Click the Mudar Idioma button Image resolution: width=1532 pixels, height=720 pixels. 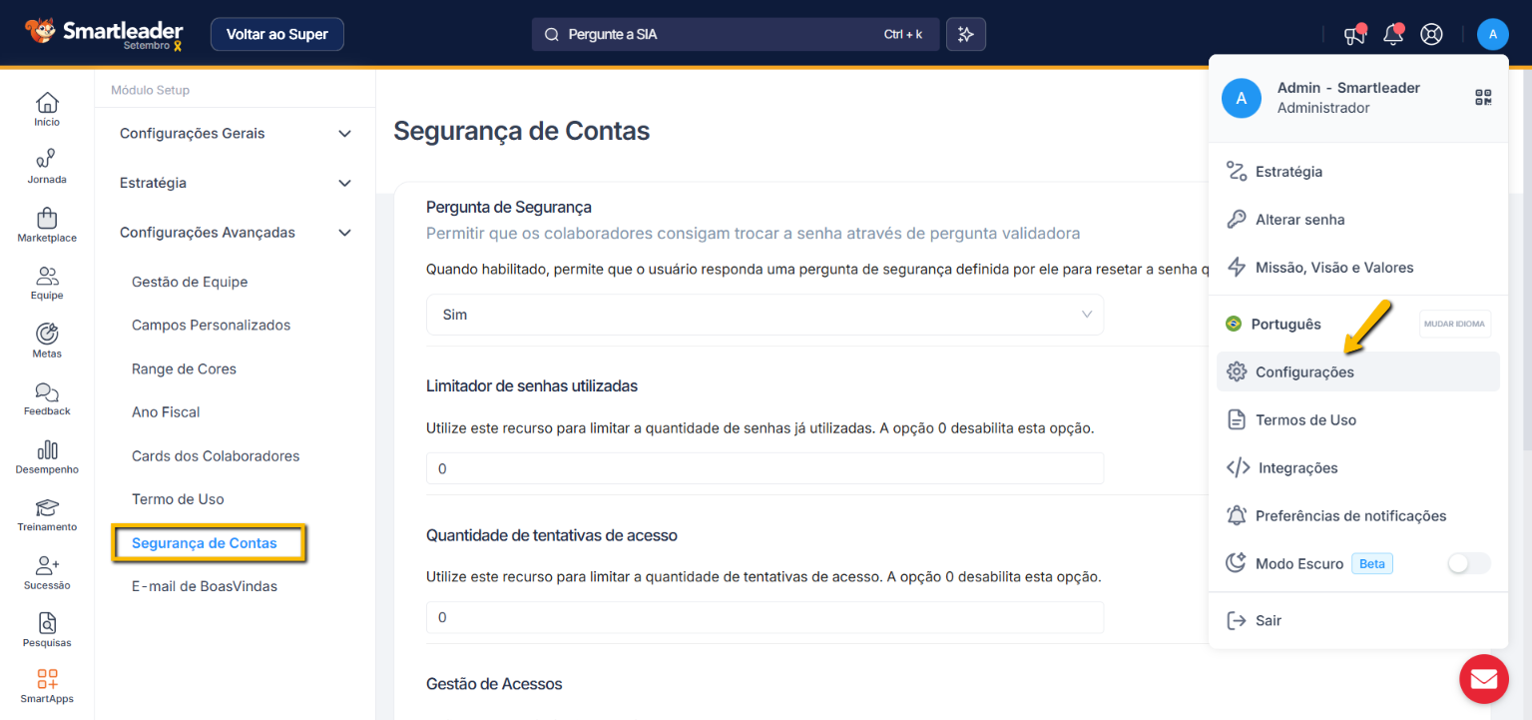(x=1454, y=324)
